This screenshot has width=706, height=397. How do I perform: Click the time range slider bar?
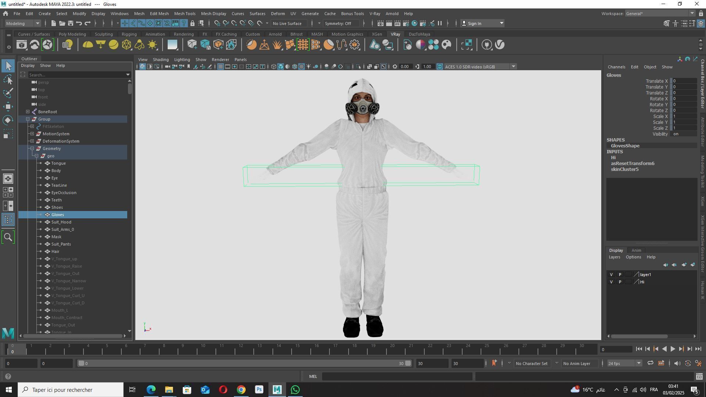coord(245,363)
